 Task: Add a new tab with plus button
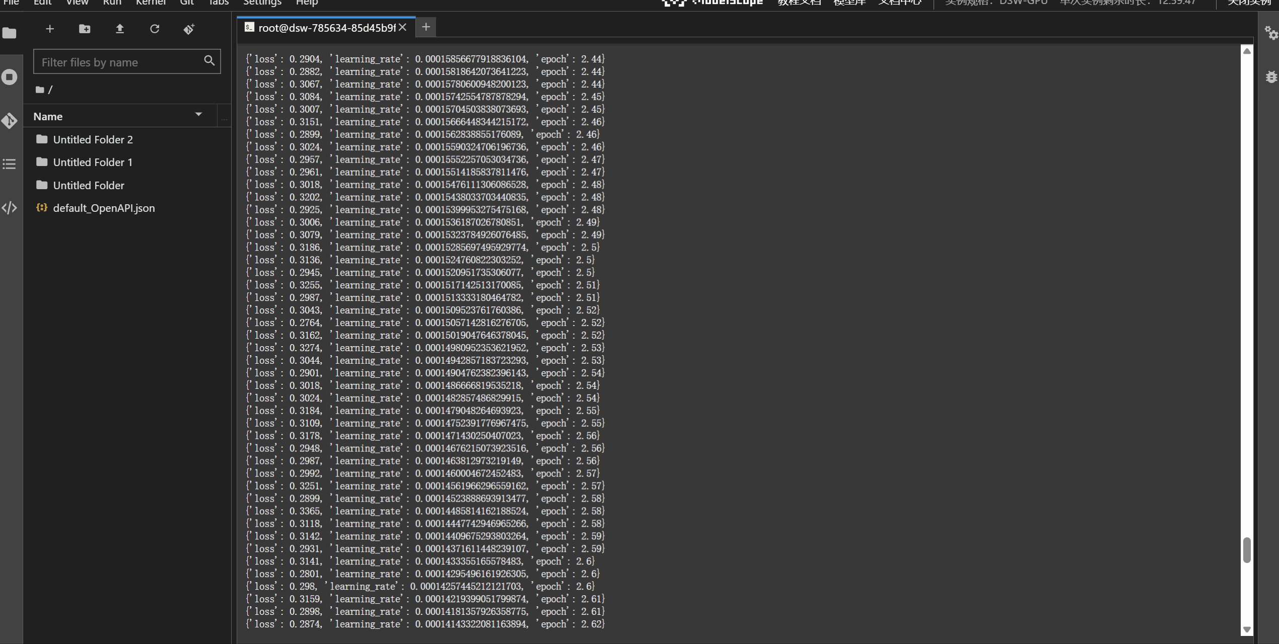(x=425, y=27)
